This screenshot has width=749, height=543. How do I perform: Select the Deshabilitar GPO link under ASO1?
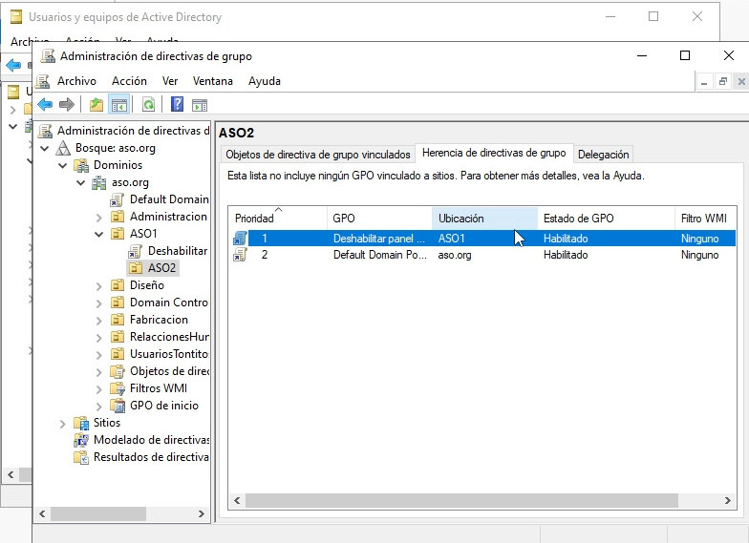pos(177,251)
